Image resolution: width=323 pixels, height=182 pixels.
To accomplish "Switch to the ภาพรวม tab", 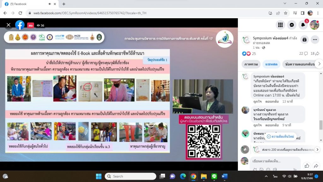I will pyautogui.click(x=251, y=64).
